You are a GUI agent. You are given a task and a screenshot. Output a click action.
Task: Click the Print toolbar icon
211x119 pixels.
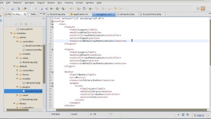point(13,9)
